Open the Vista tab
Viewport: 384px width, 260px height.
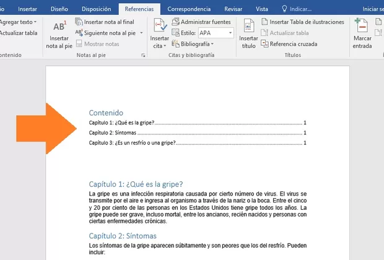tap(262, 9)
